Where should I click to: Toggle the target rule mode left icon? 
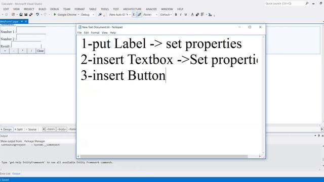point(134,15)
